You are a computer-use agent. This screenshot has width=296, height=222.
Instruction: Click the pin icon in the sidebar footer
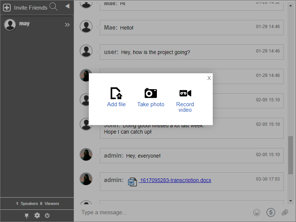(27, 215)
